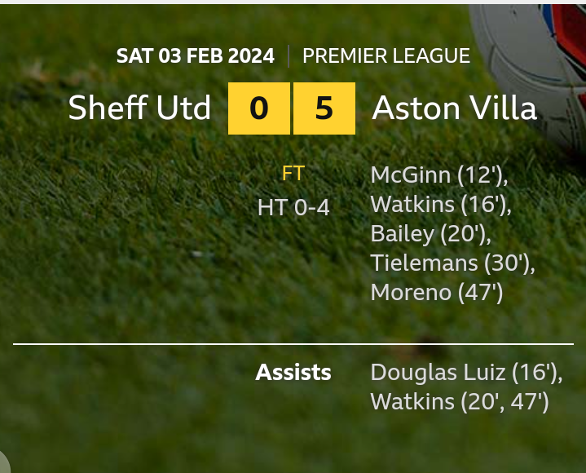Click Aston Villa's score box showing 5
This screenshot has width=586, height=473.
click(x=324, y=108)
